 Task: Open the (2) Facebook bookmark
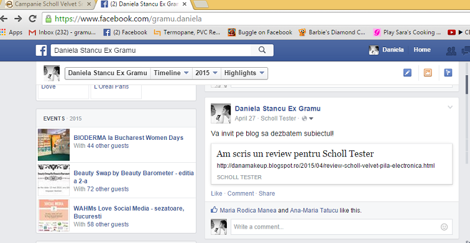[126, 32]
